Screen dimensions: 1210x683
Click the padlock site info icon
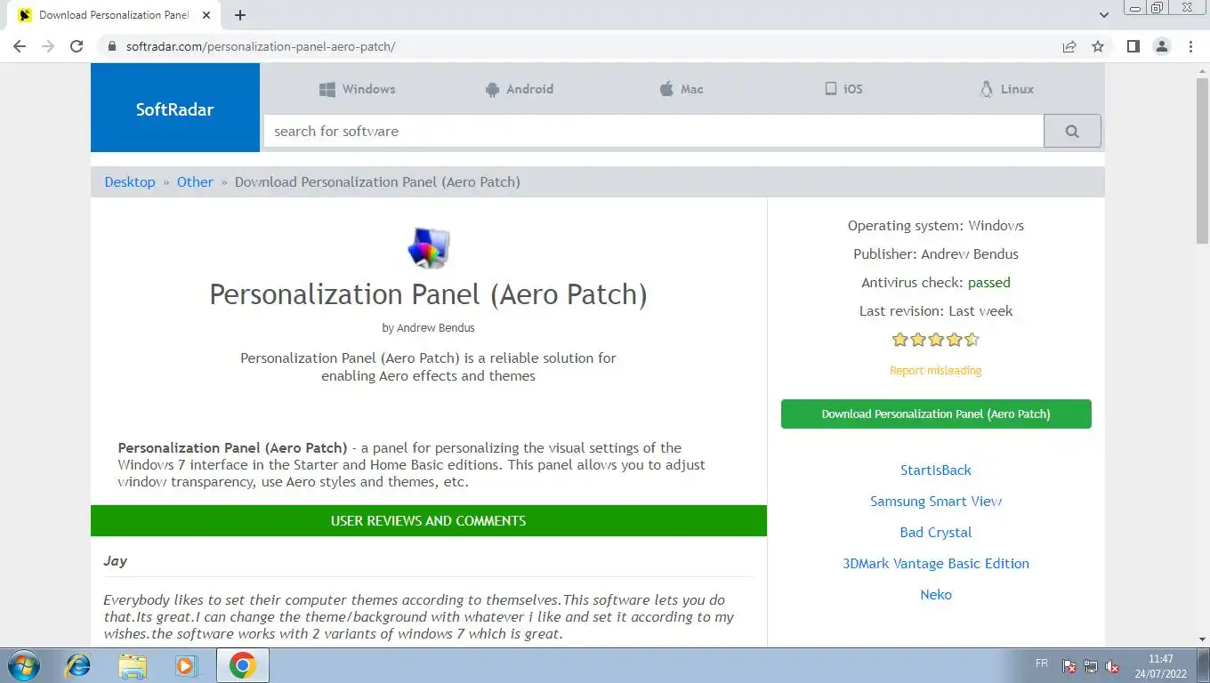tap(111, 46)
